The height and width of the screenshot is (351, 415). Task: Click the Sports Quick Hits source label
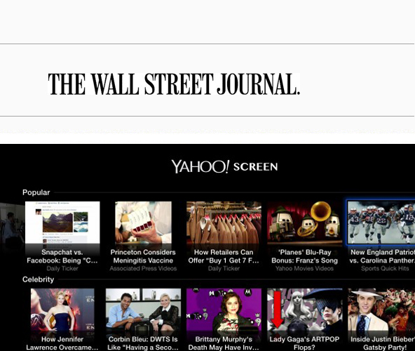coord(385,269)
